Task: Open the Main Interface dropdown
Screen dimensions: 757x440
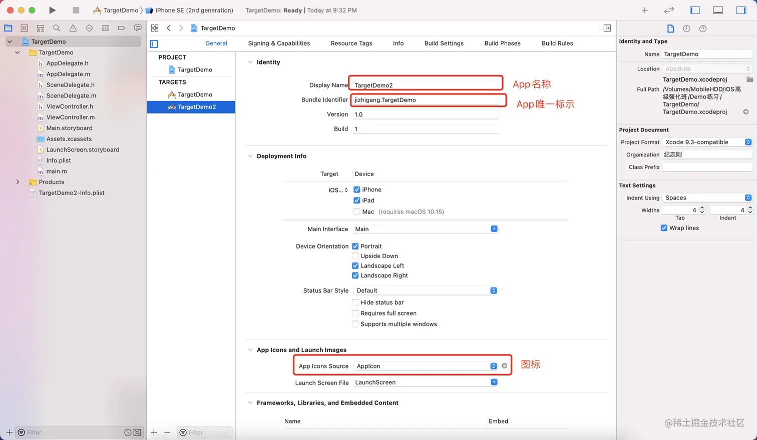Action: point(426,229)
